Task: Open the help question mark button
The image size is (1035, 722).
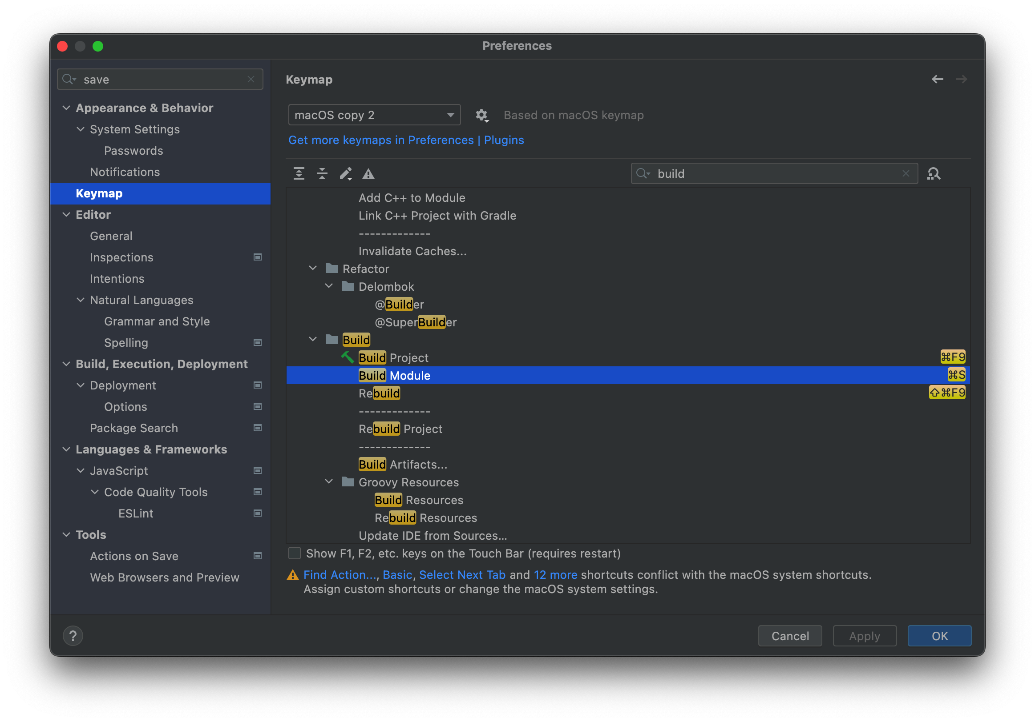Action: pyautogui.click(x=73, y=635)
